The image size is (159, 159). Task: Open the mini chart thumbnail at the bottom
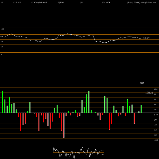79,152
